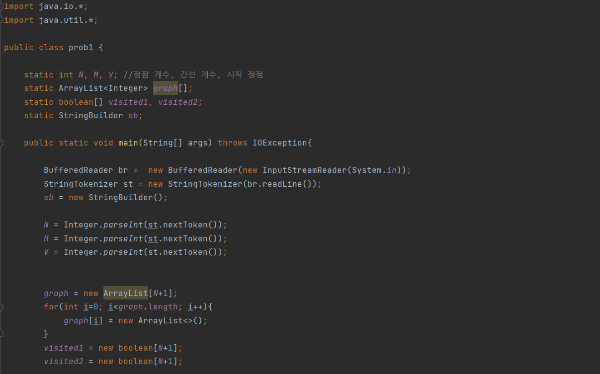Image resolution: width=600 pixels, height=374 pixels.
Task: Click 'new ArrayList<>()' inside the for loop
Action: [160, 321]
